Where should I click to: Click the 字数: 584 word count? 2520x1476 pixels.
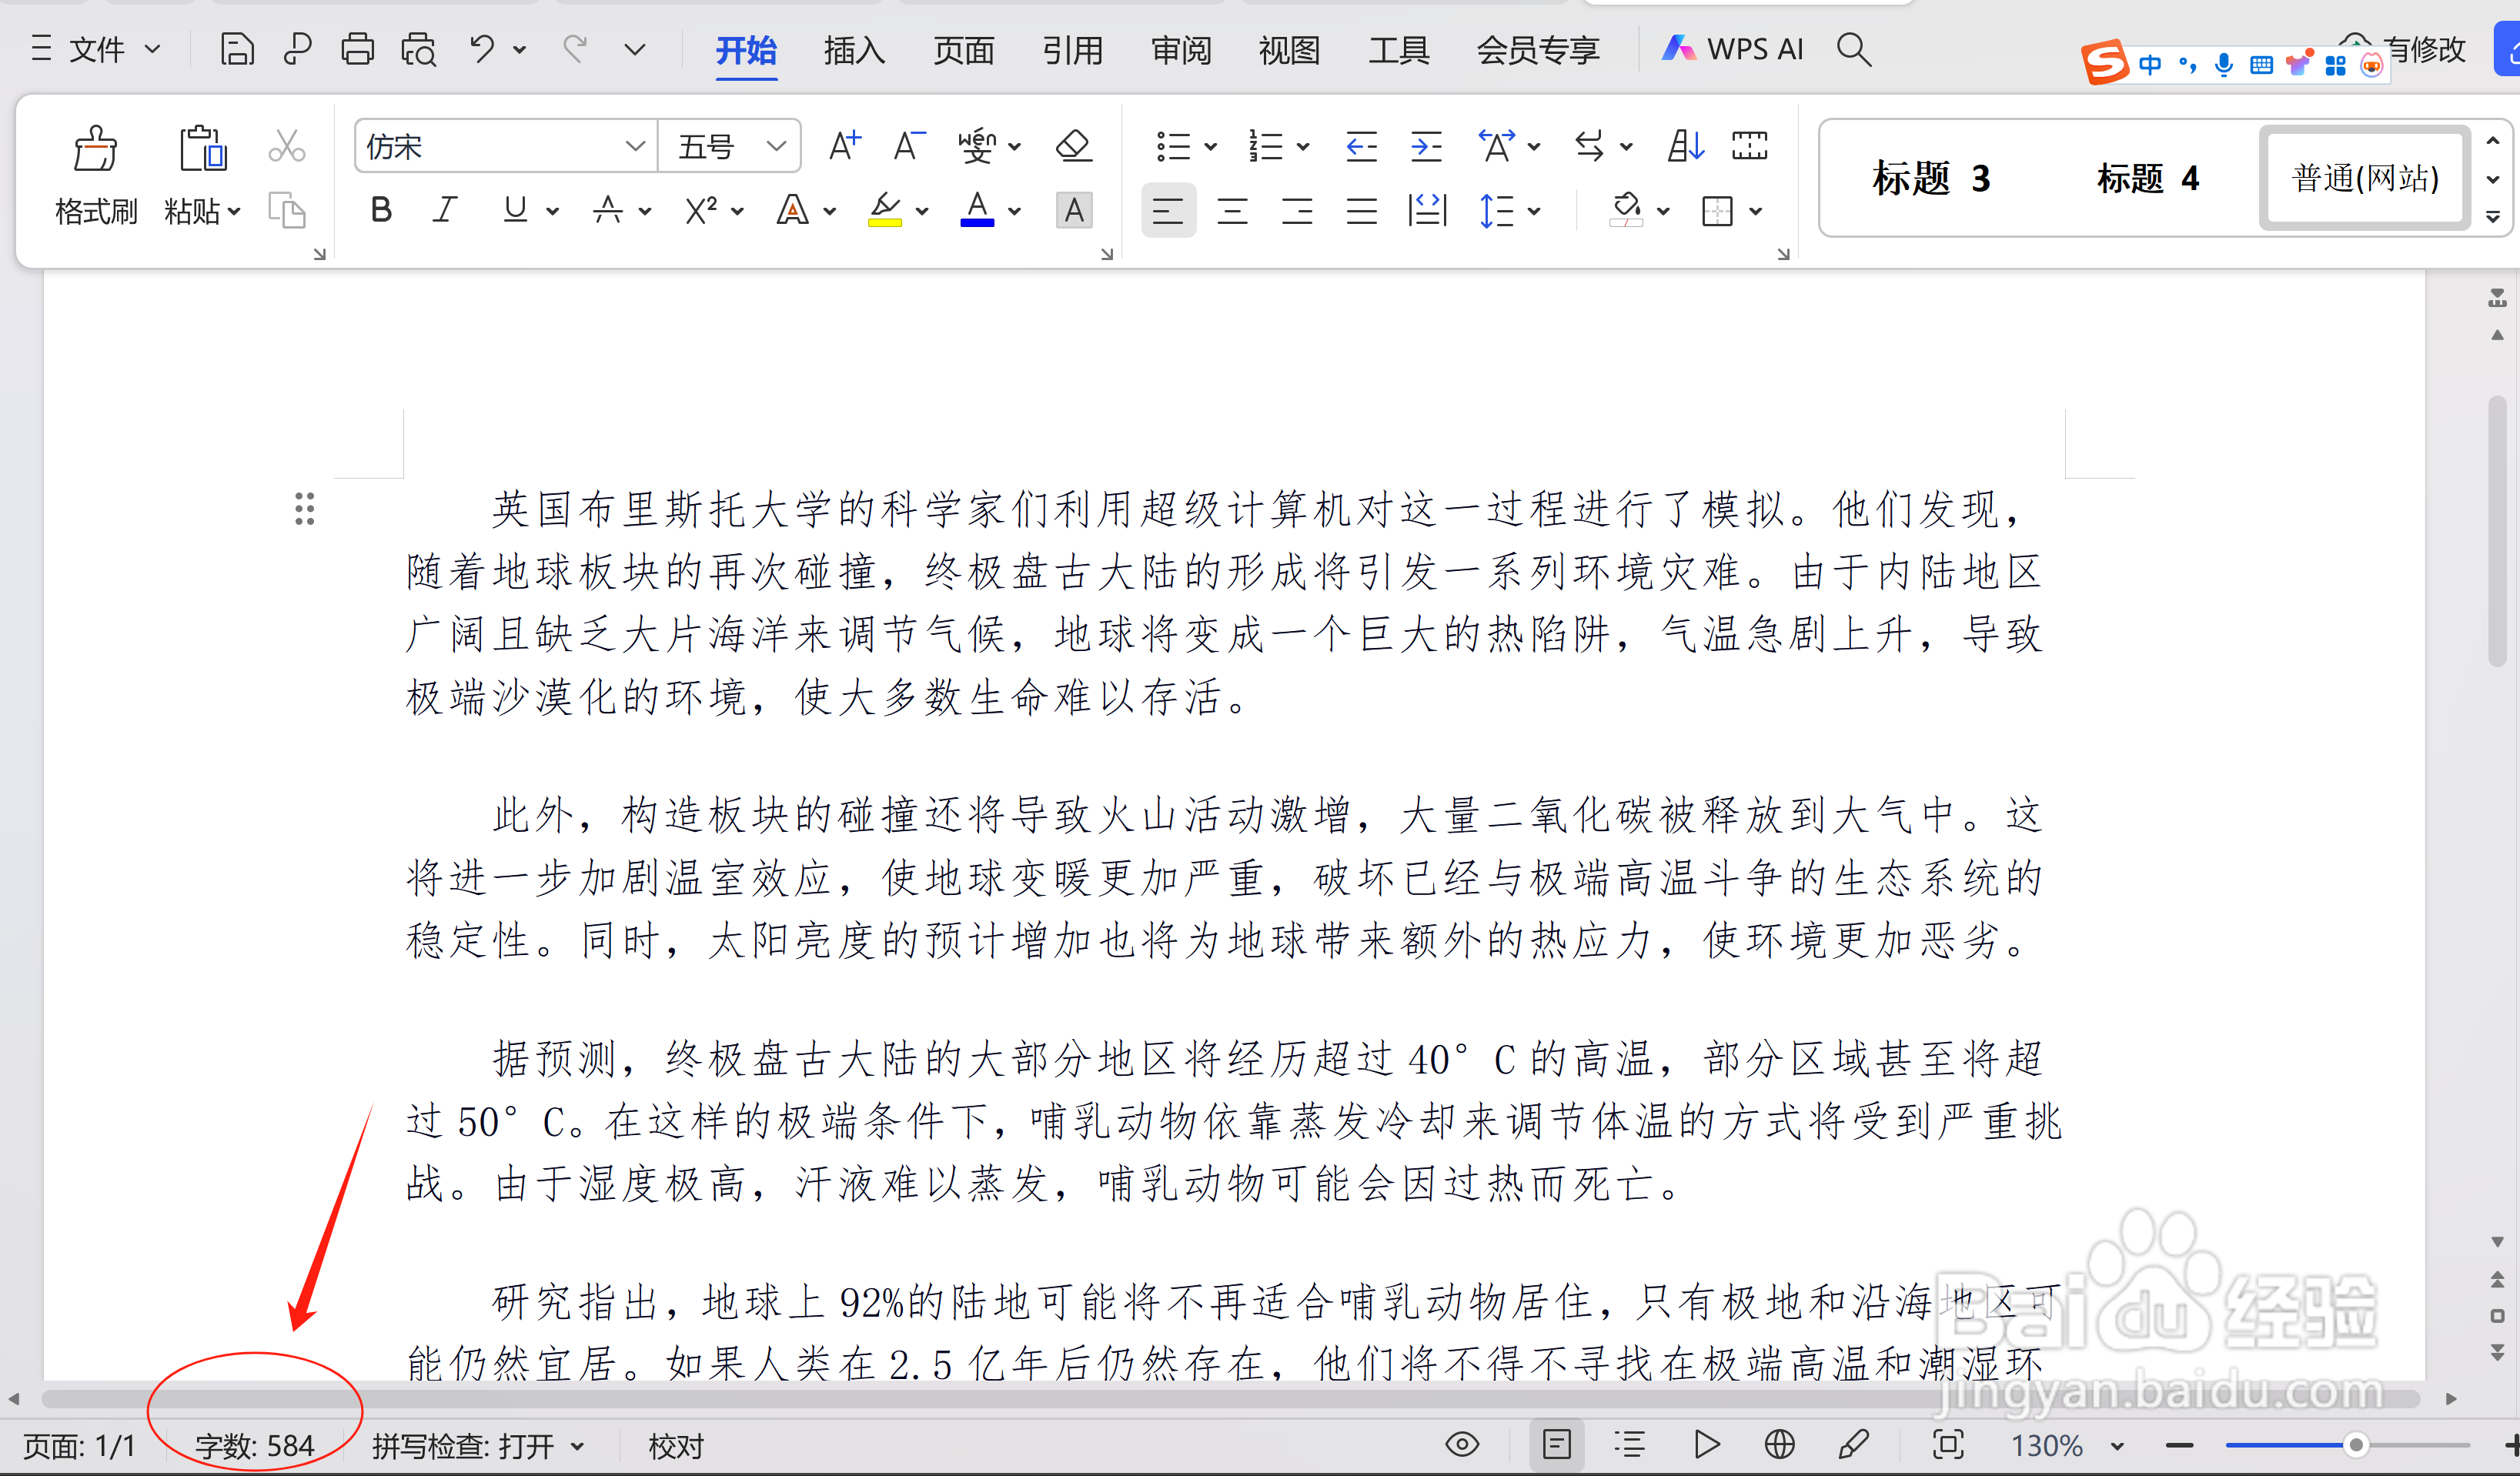coord(255,1446)
